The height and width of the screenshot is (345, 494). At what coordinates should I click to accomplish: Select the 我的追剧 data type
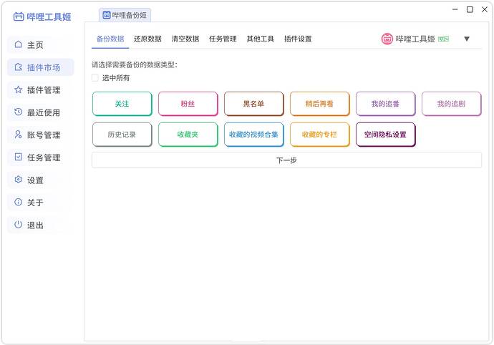pos(452,104)
